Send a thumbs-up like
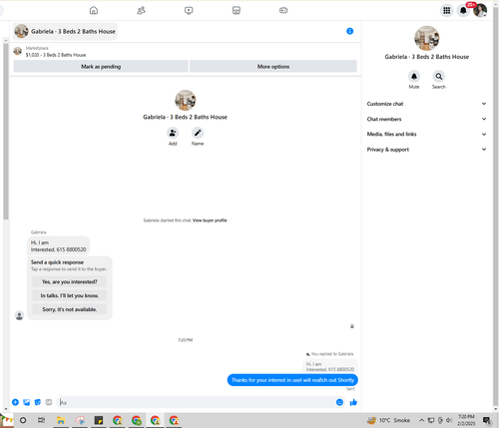This screenshot has height=428, width=499. tap(353, 402)
